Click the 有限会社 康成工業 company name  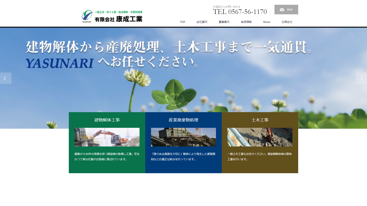pyautogui.click(x=119, y=19)
